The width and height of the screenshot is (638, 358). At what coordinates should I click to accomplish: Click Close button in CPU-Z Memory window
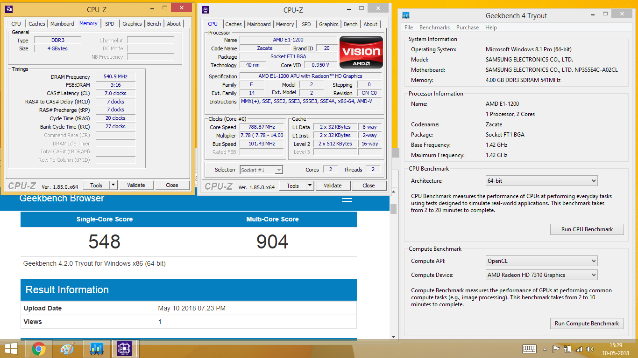(172, 185)
